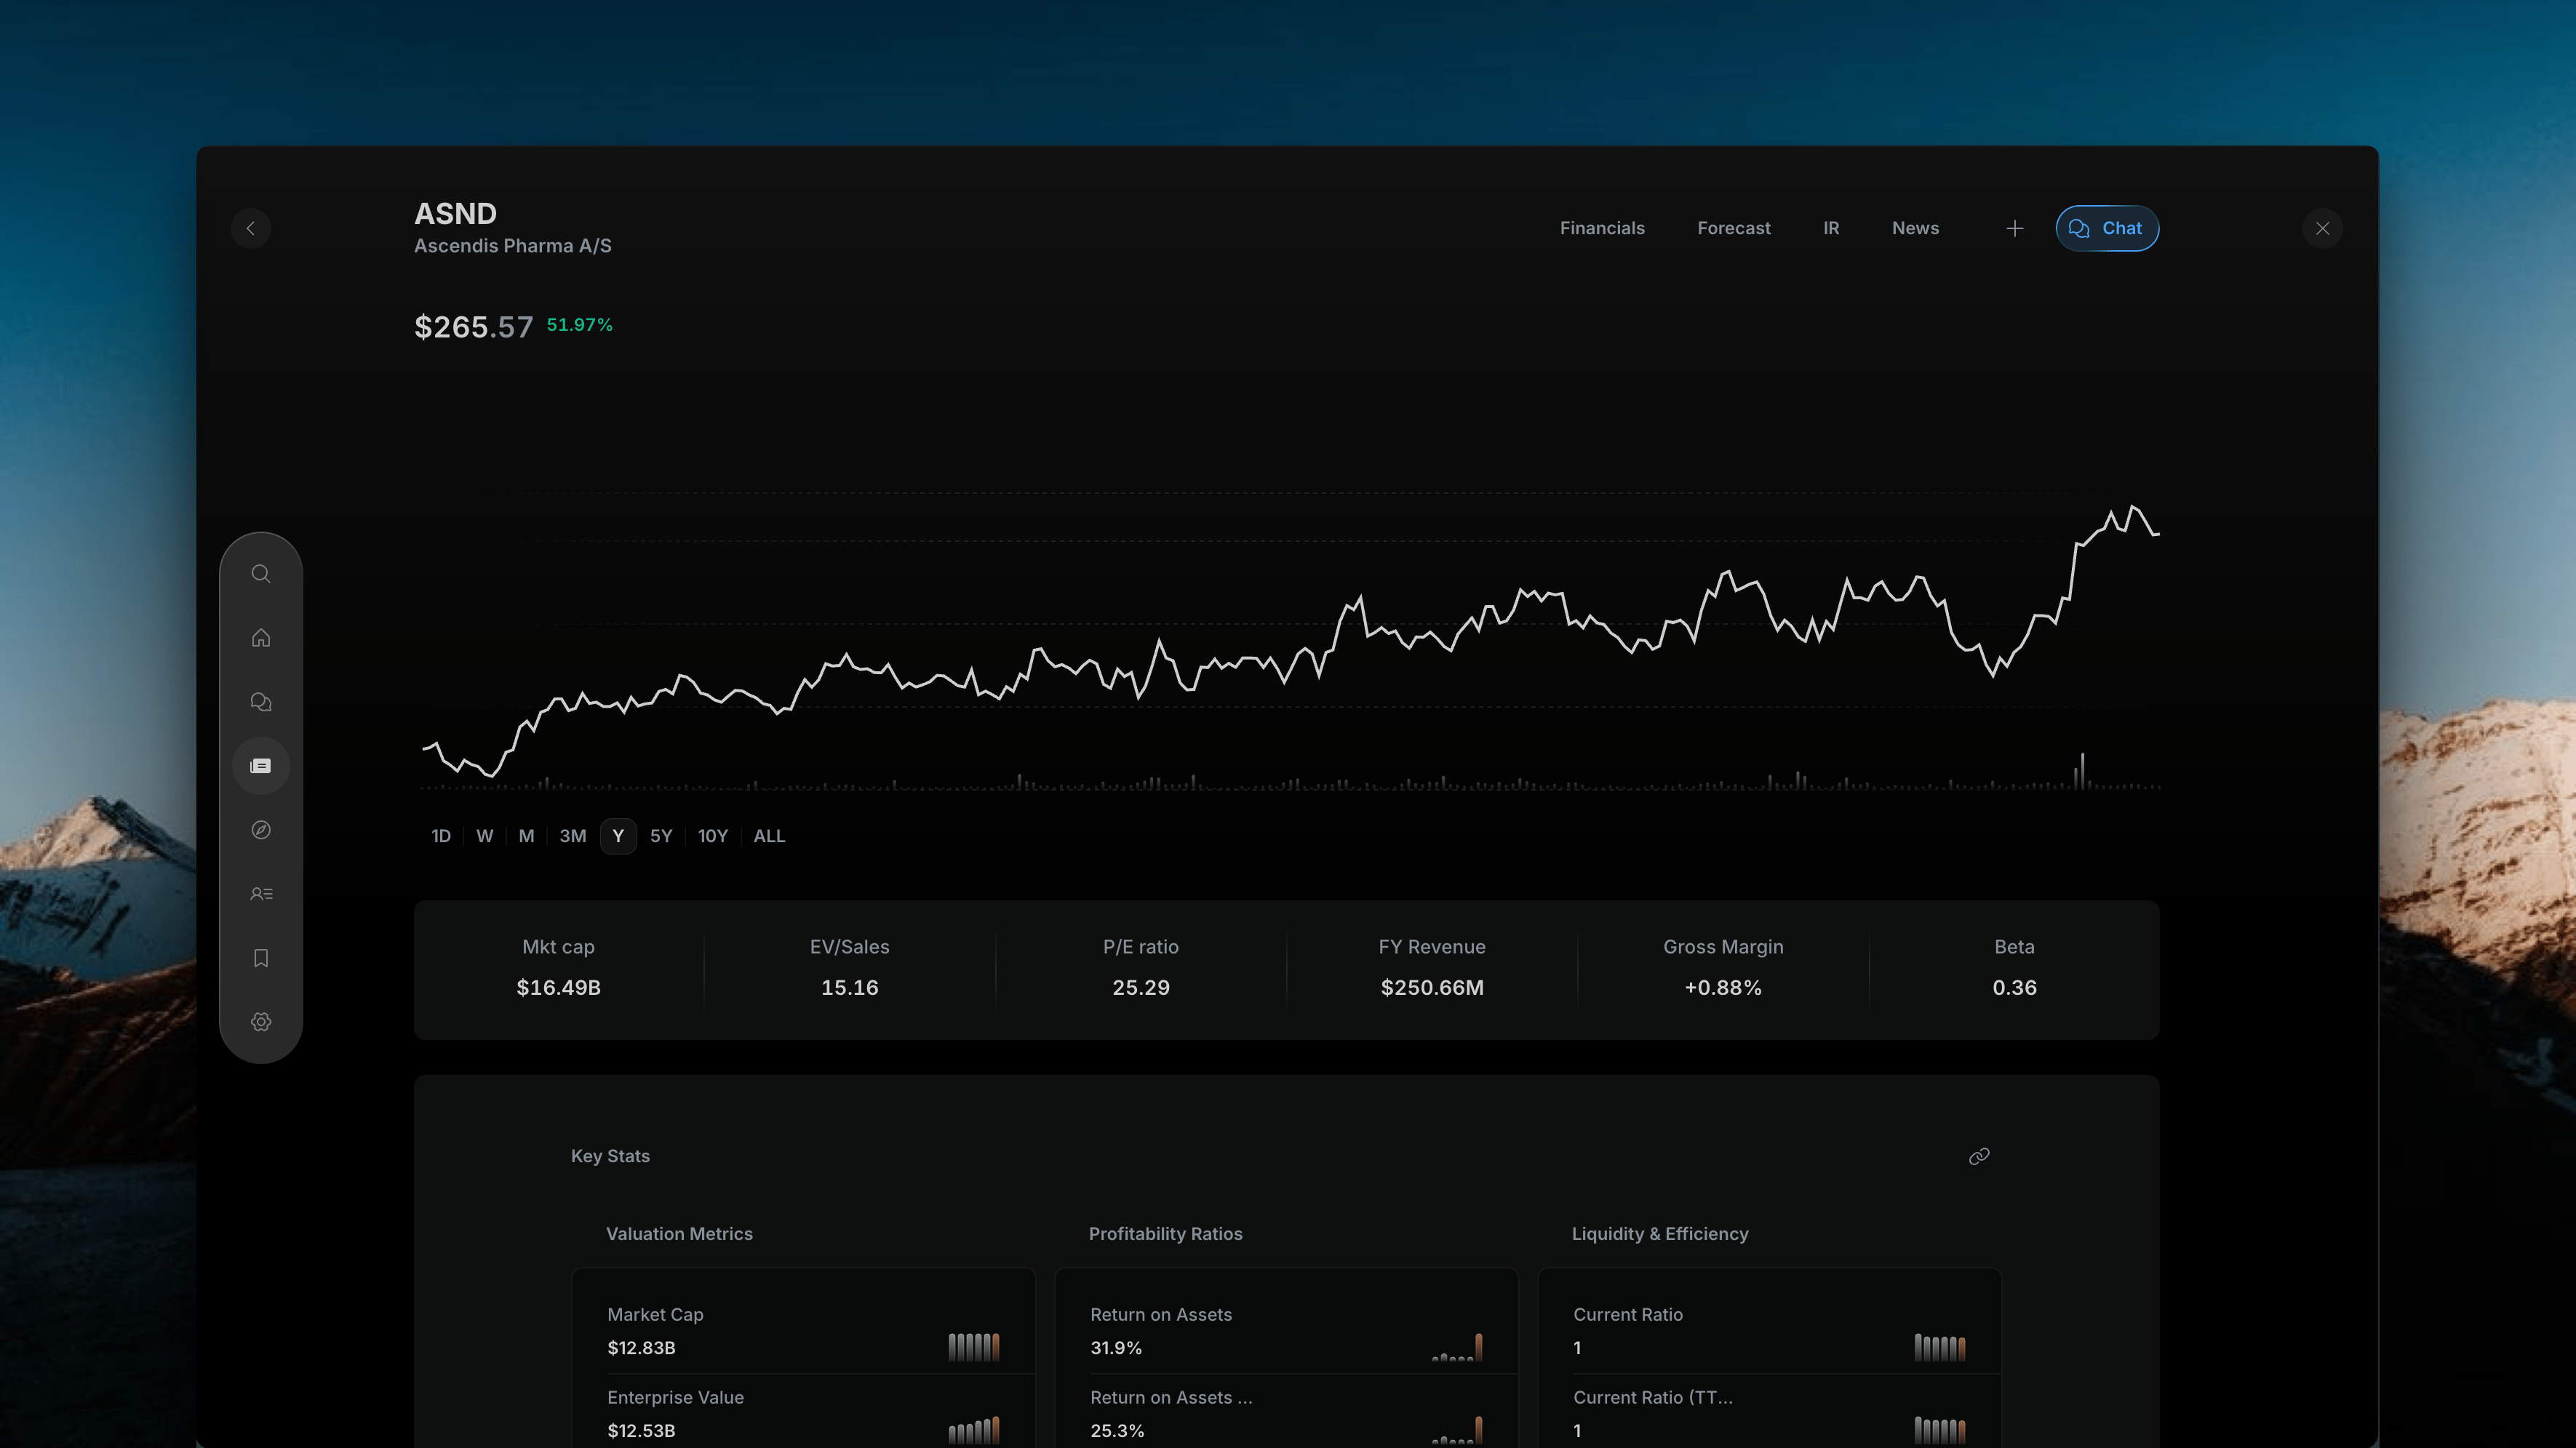This screenshot has height=1448, width=2576.
Task: Open bookmarks from the sidebar bookmark icon
Action: click(261, 958)
